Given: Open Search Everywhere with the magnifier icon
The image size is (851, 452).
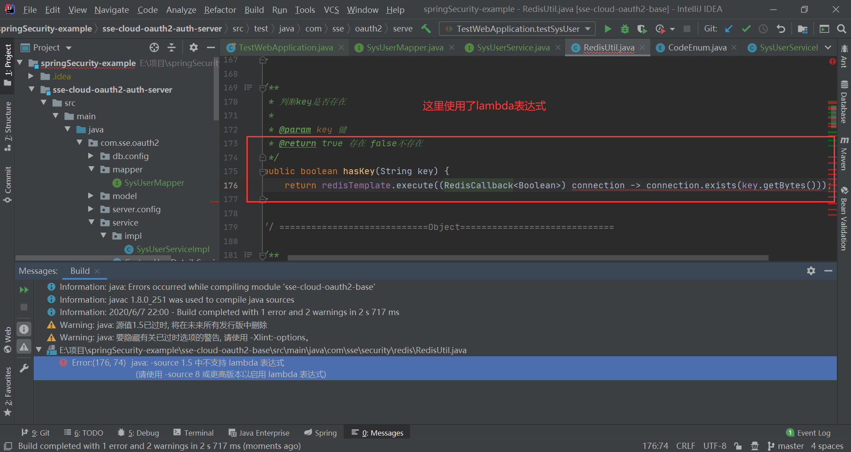Looking at the screenshot, I should pyautogui.click(x=842, y=28).
